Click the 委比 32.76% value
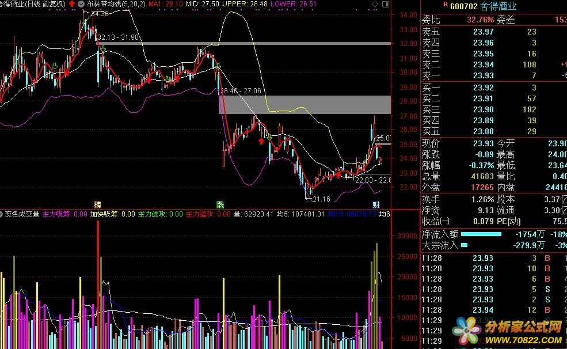This screenshot has width=567, height=349. 480,20
